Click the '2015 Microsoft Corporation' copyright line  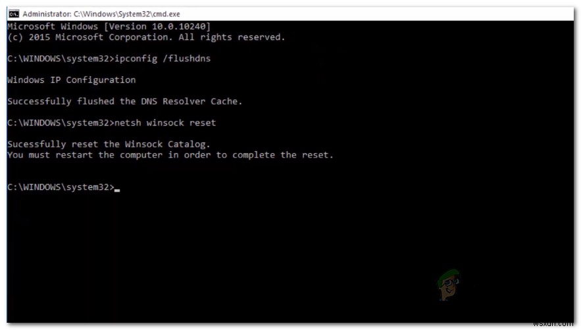(146, 37)
